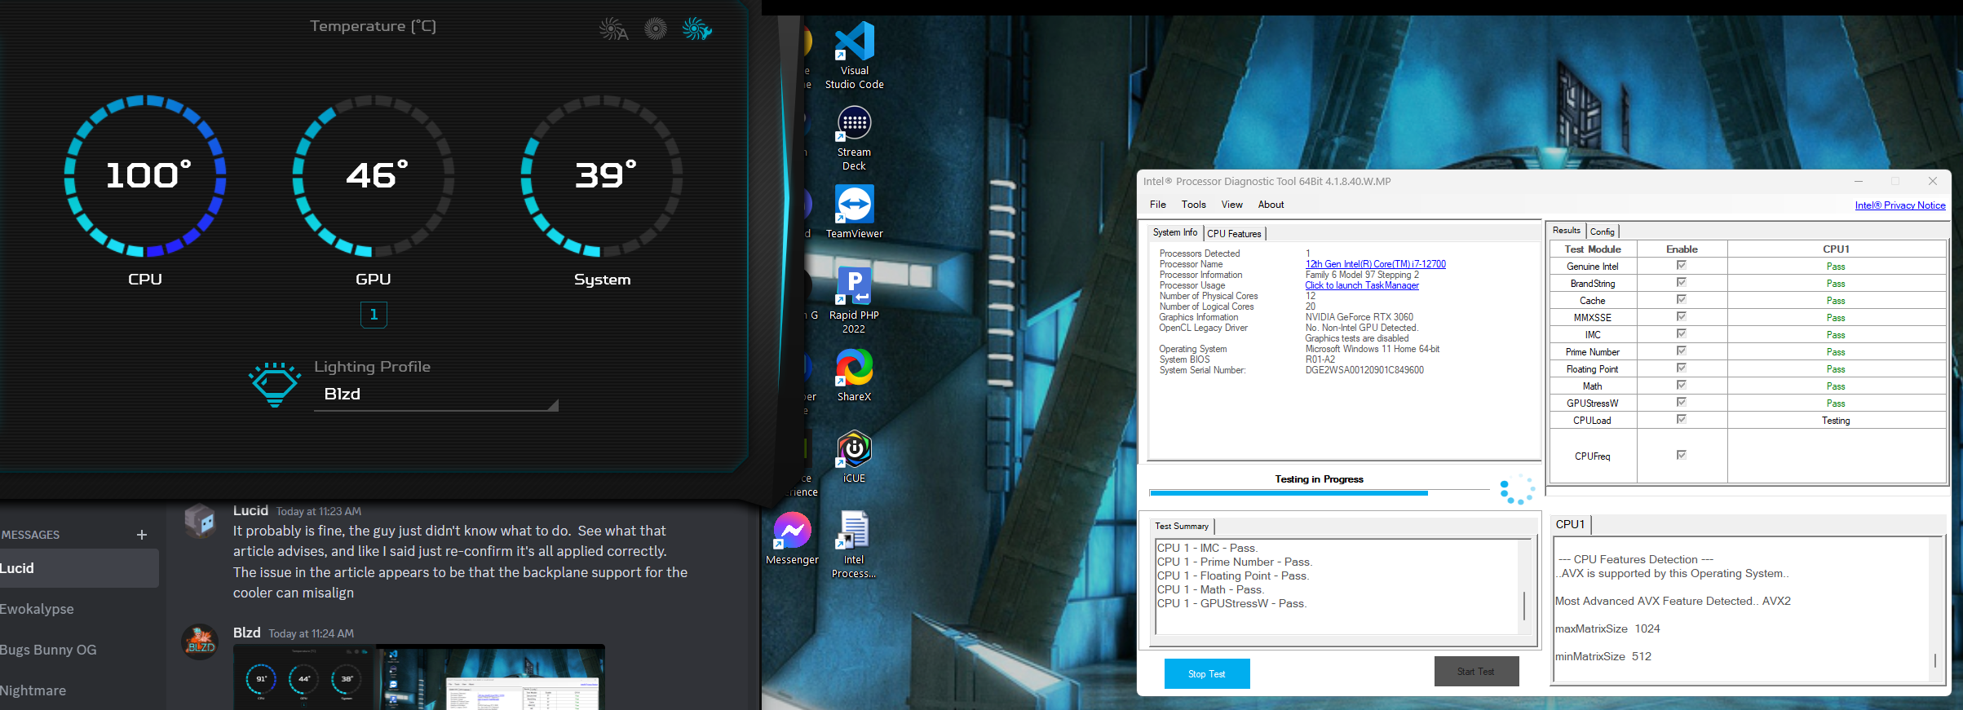1963x710 pixels.
Task: Open the Messenger desktop icon
Action: click(x=792, y=531)
